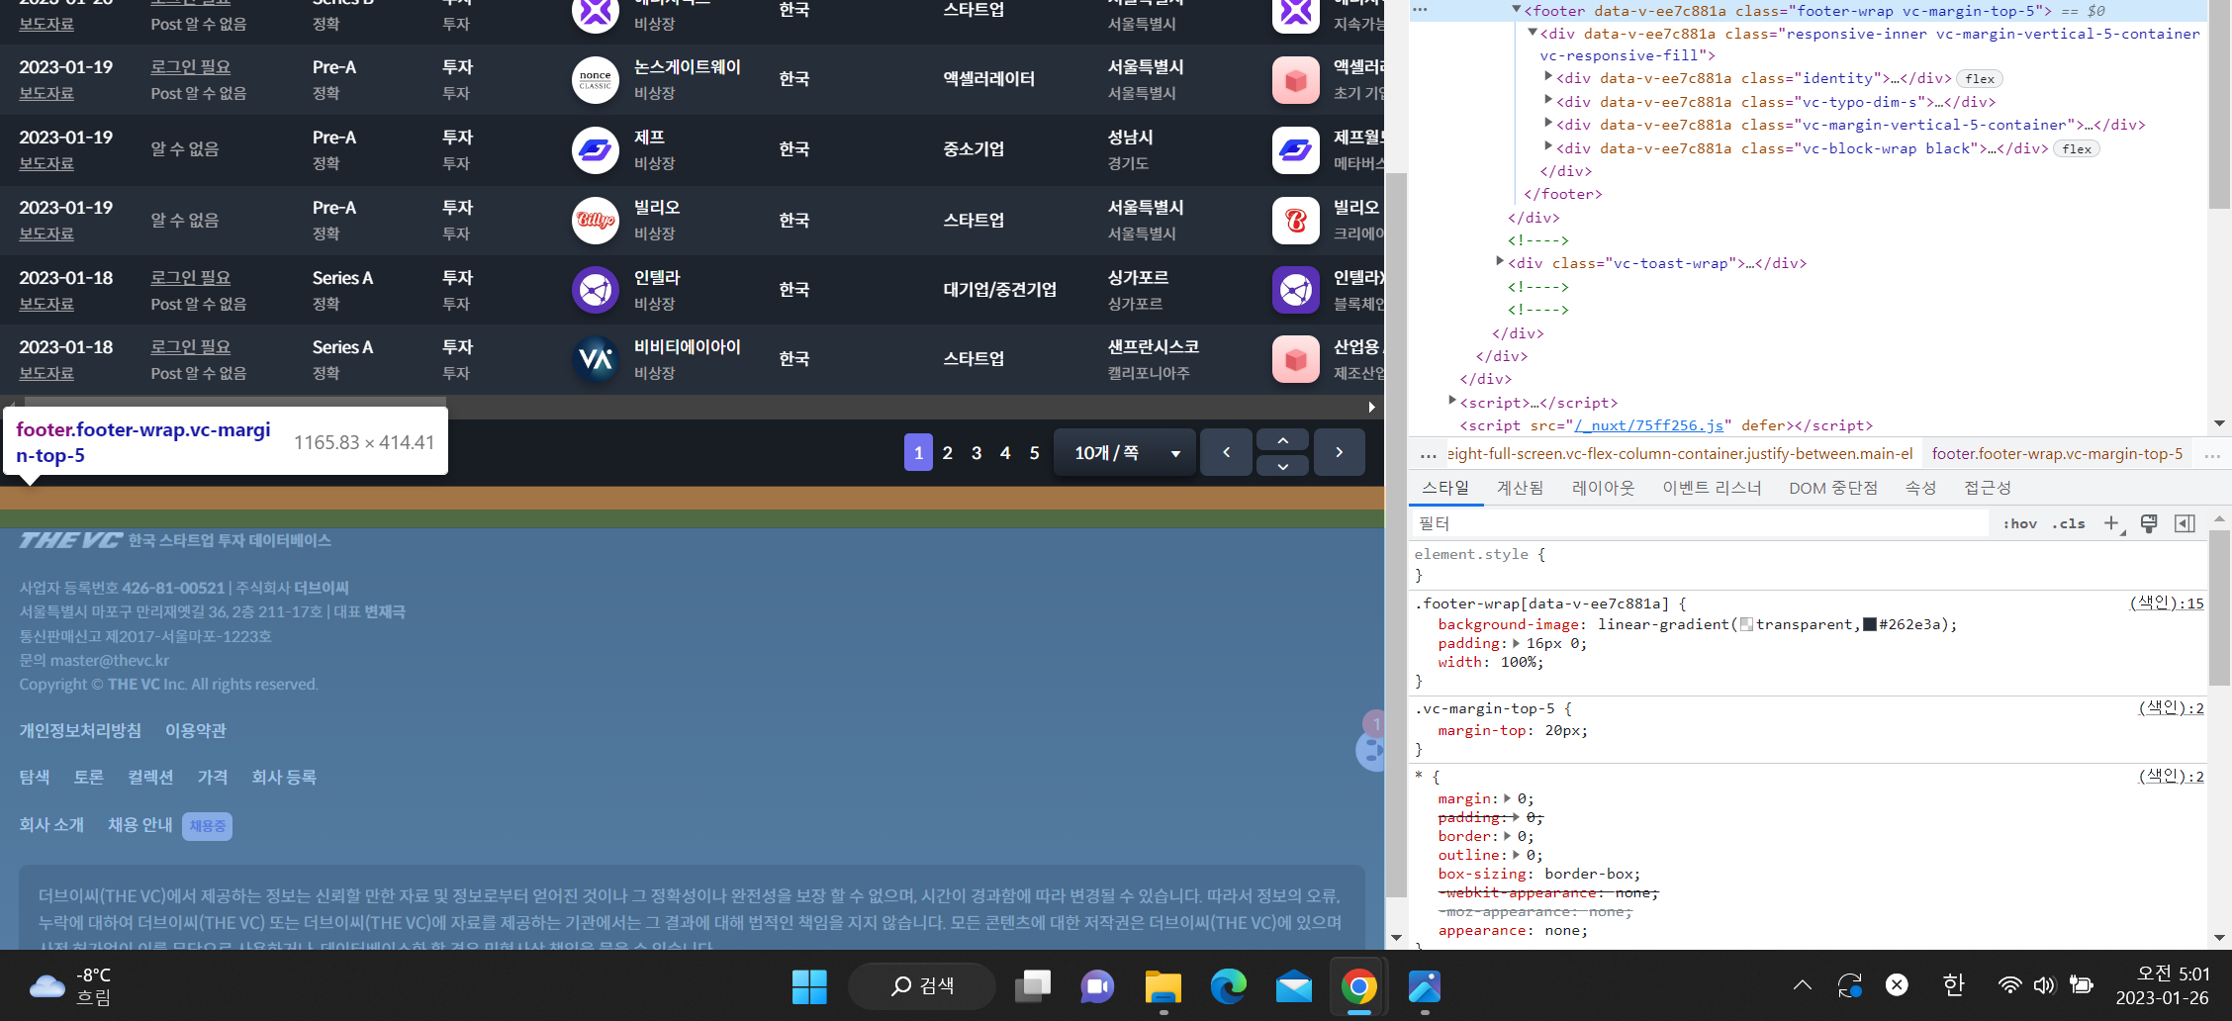This screenshot has height=1021, width=2232.
Task: Click the Windows taskbar search box
Action: [922, 985]
